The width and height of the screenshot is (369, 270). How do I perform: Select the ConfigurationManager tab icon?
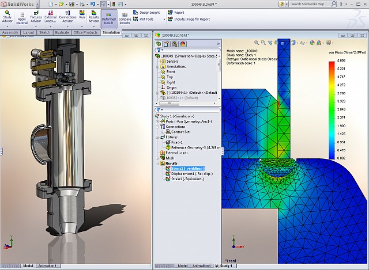tap(175, 44)
